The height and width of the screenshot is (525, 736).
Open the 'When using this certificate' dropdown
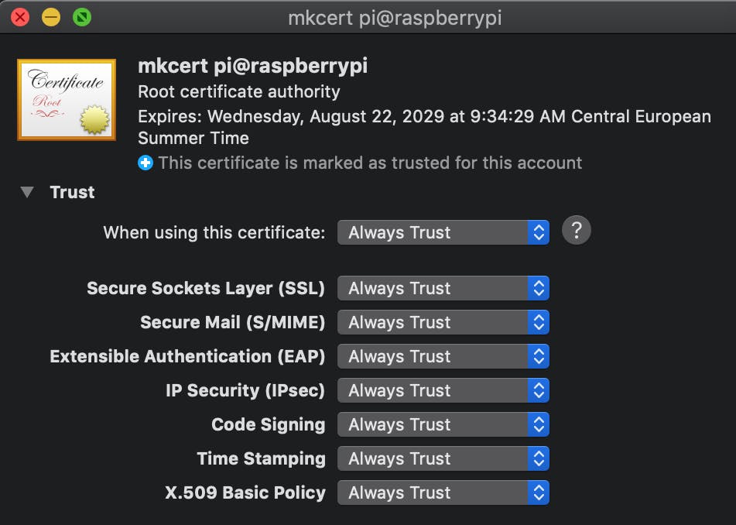point(443,232)
